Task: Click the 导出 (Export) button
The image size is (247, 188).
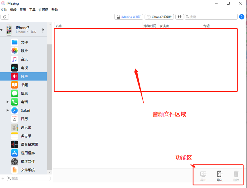Action: (203, 176)
